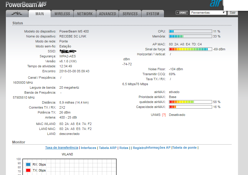Click the Sair logout button
This screenshot has height=175, width=248.
(233, 13)
